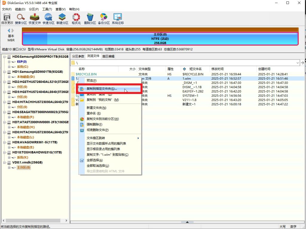Open the path bar dropdown arrow

(x=298, y=63)
